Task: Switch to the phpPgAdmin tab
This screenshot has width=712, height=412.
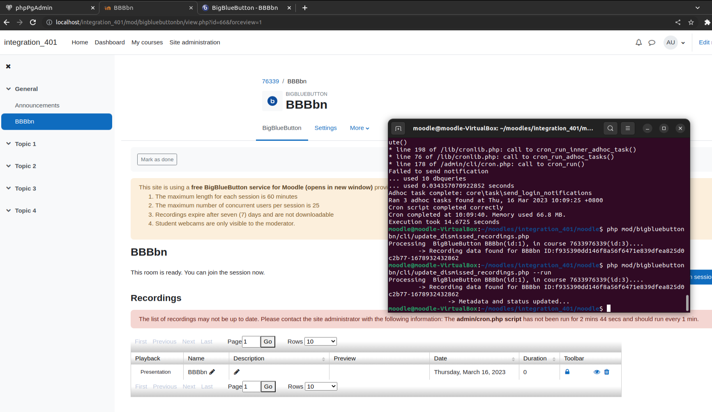Action: (49, 8)
